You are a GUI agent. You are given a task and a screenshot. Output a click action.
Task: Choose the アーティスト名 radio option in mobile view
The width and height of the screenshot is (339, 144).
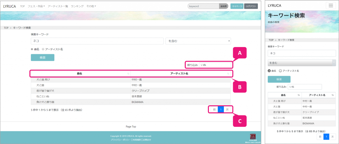(281, 71)
